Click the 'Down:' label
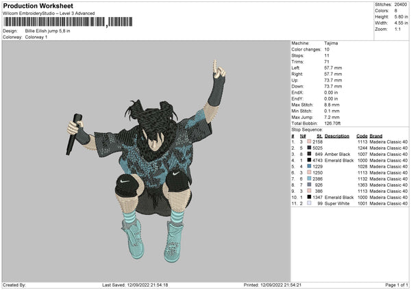411x290 pixels. [297, 86]
